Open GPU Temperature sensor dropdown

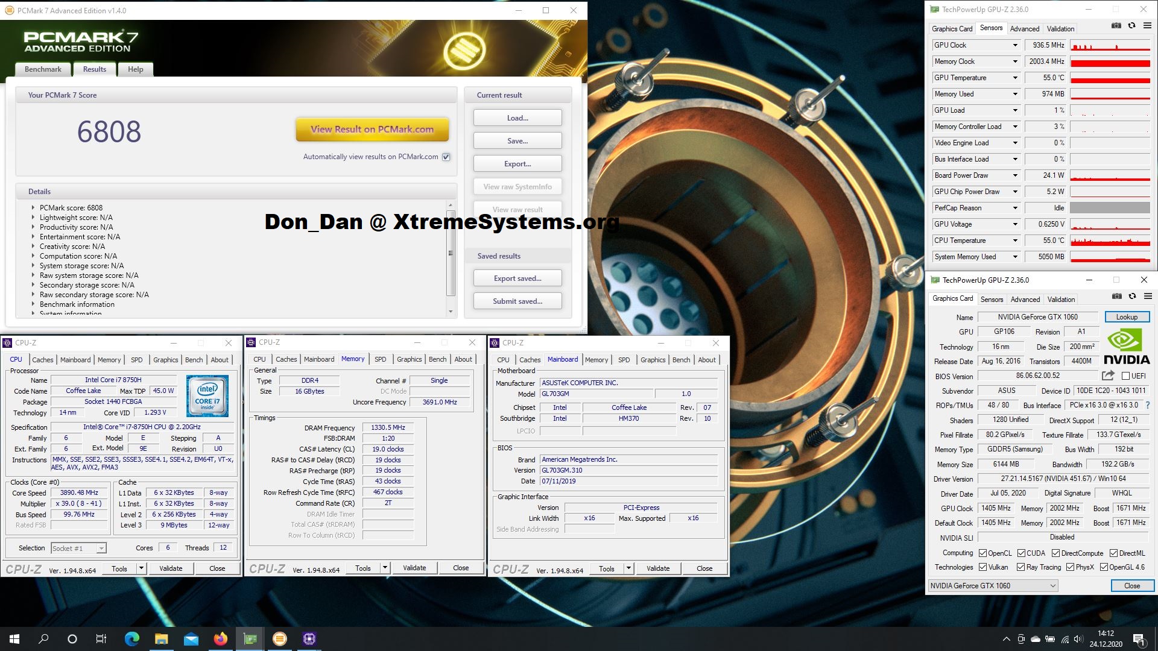[x=1015, y=78]
